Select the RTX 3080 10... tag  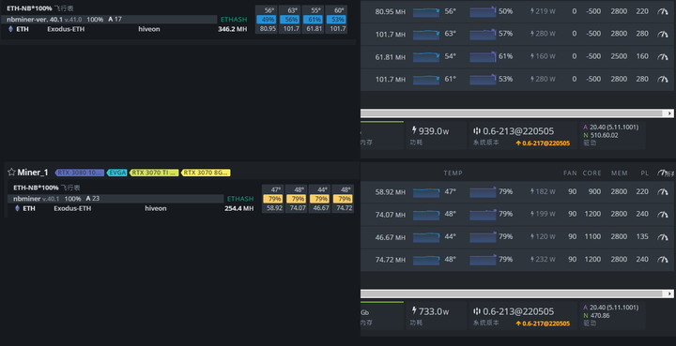tap(80, 173)
